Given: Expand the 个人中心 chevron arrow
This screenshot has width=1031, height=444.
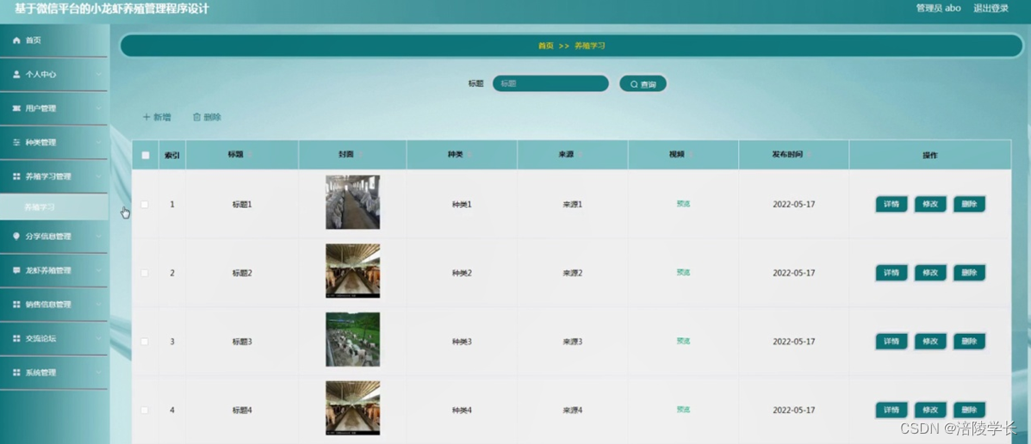Looking at the screenshot, I should point(99,74).
